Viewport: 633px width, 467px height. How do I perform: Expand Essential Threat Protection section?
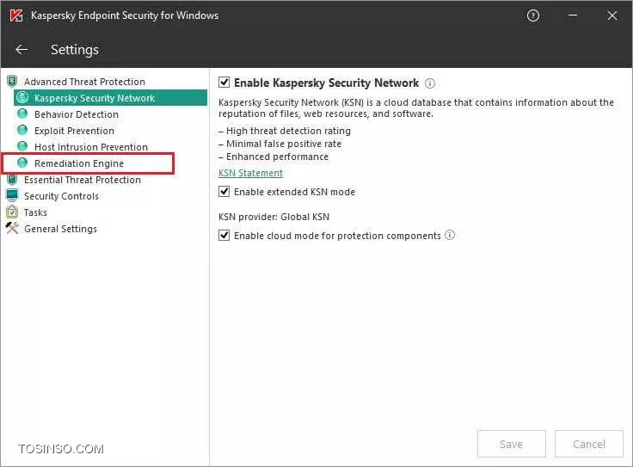point(83,180)
